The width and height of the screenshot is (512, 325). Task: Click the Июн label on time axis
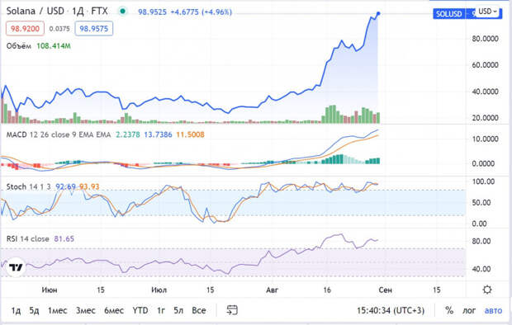[x=50, y=290]
